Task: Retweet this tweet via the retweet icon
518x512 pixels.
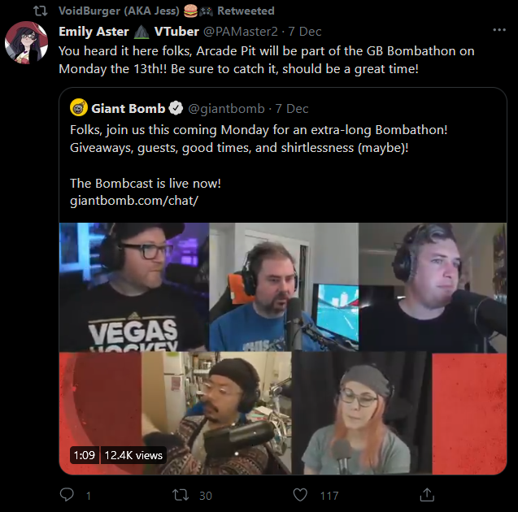Action: click(181, 495)
